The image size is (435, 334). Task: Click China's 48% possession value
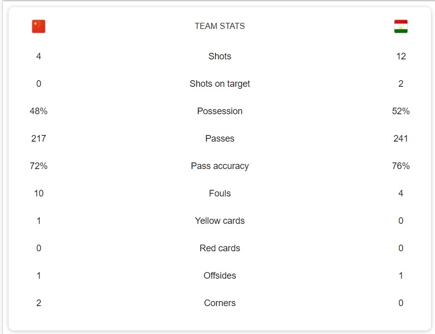[x=39, y=111]
